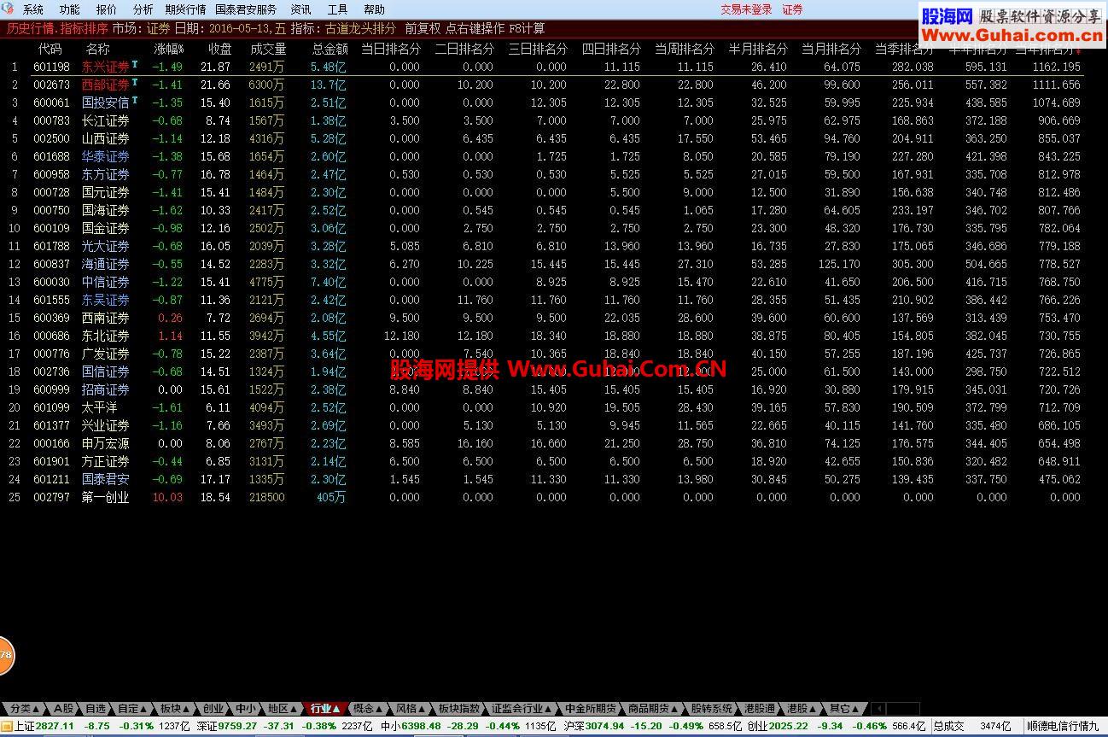The image size is (1108, 737).
Task: Sort by the 总金额 column header
Action: click(329, 49)
